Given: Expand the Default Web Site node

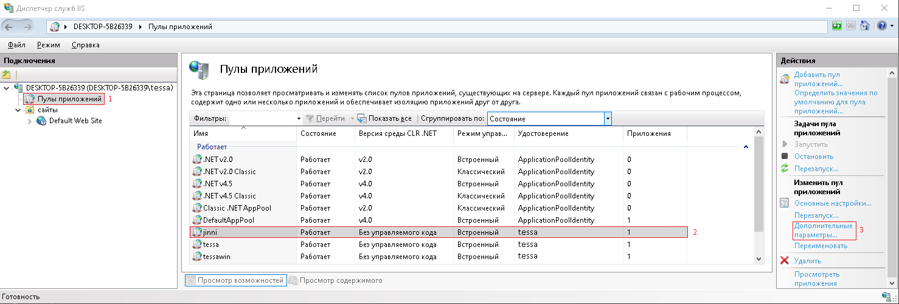Looking at the screenshot, I should 30,121.
